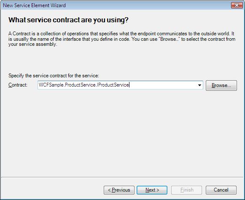Click the Contract: field label
Viewport: 245px width, 200px height.
tap(18, 85)
